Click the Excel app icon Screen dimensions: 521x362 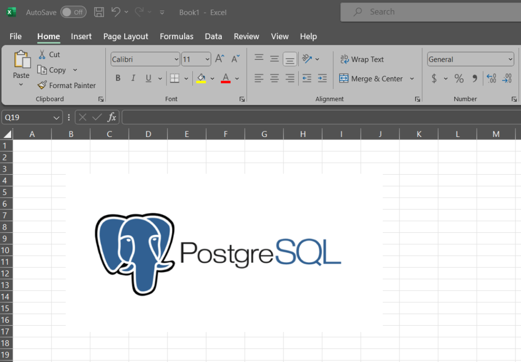point(11,12)
